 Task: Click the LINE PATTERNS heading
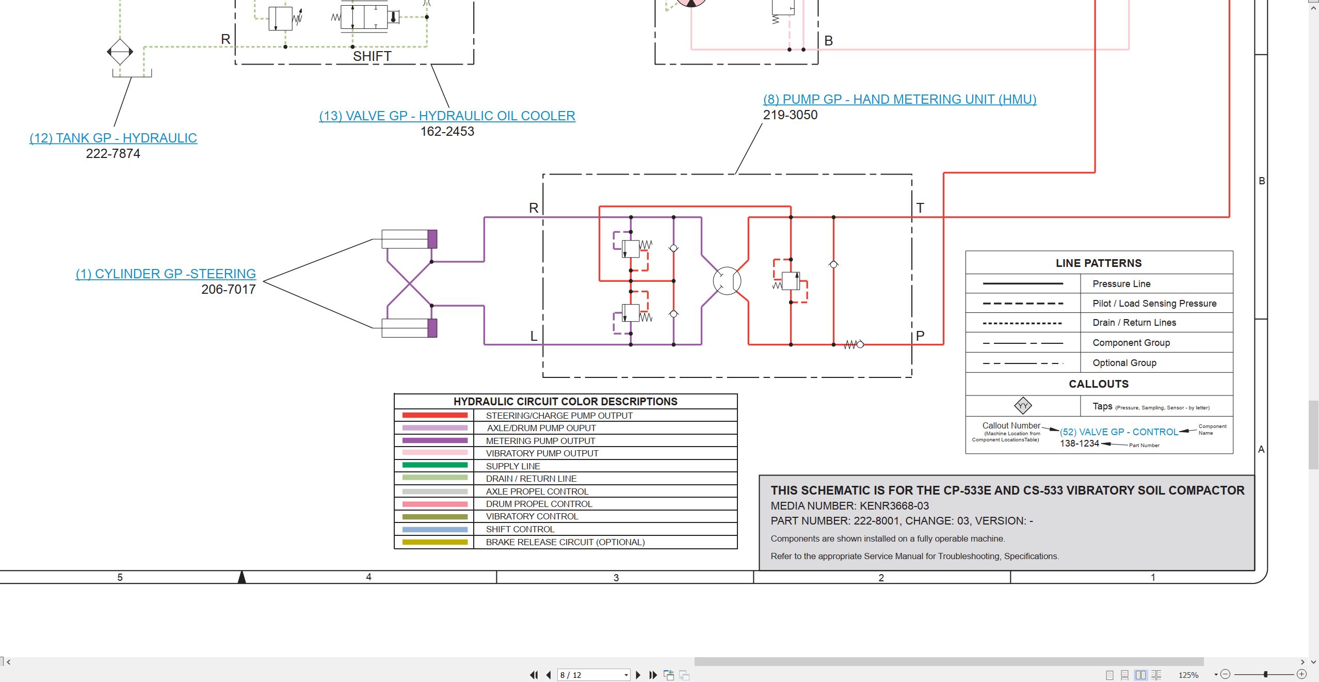point(1099,263)
